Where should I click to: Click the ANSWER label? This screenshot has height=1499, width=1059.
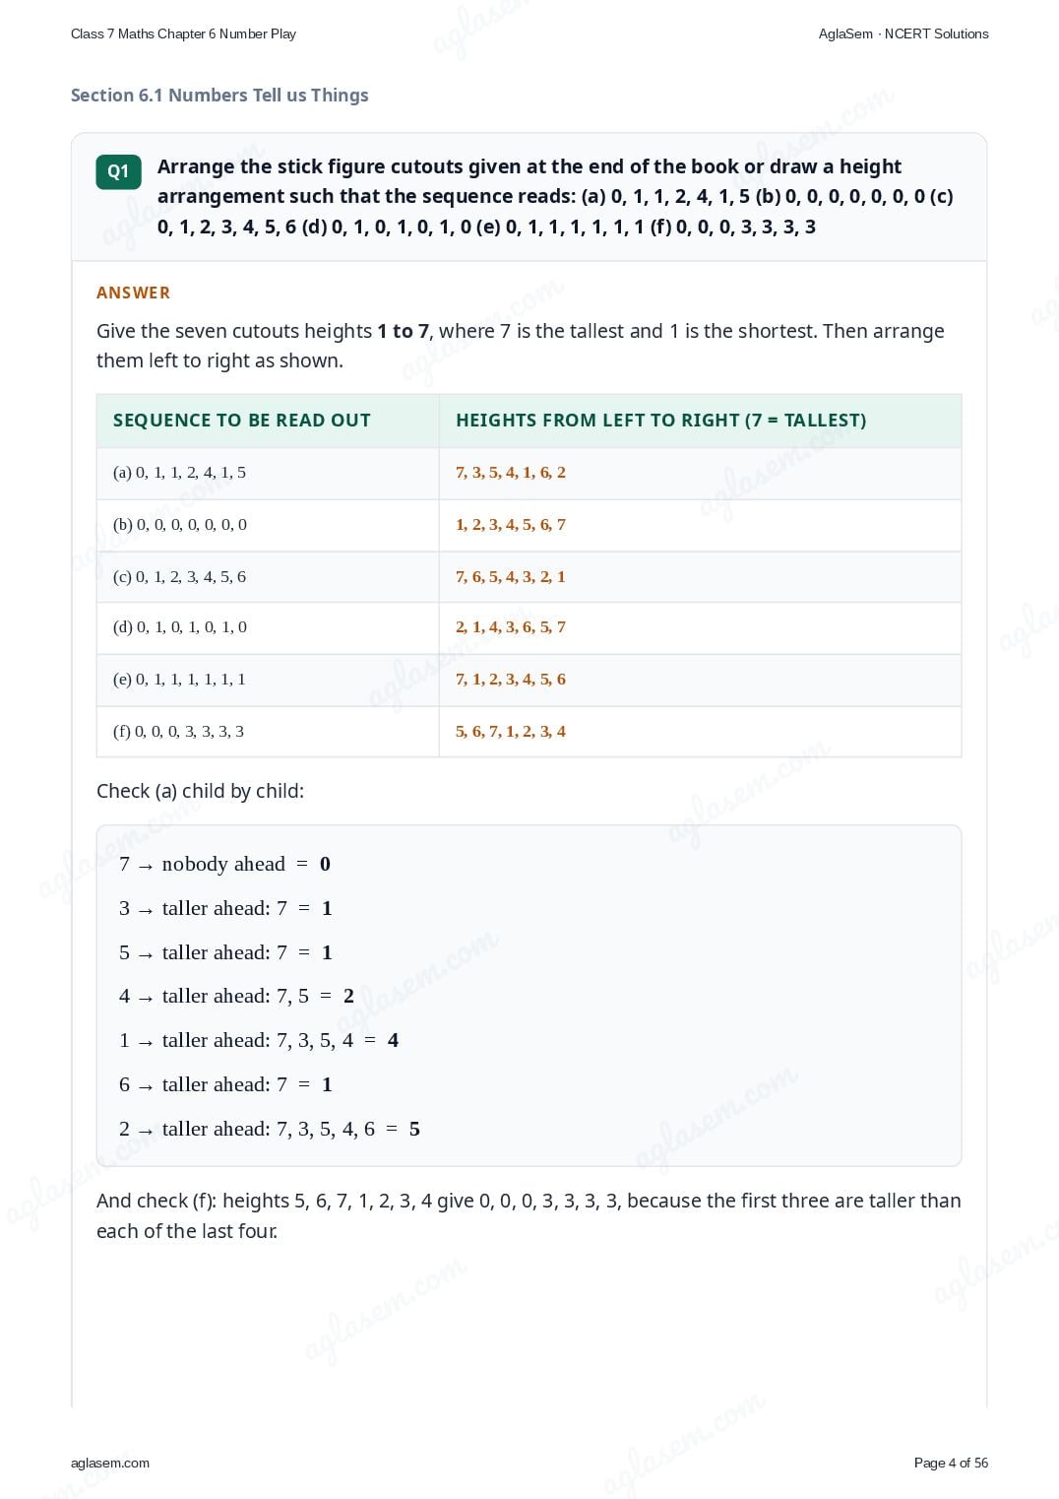coord(133,293)
